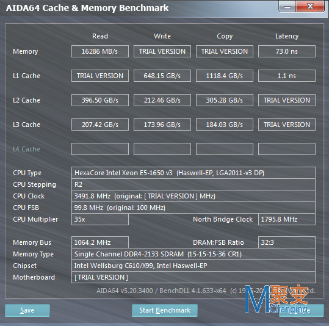Click L3 Cache Read 207.42 GB/s
This screenshot has width=329, height=326.
tap(100, 125)
